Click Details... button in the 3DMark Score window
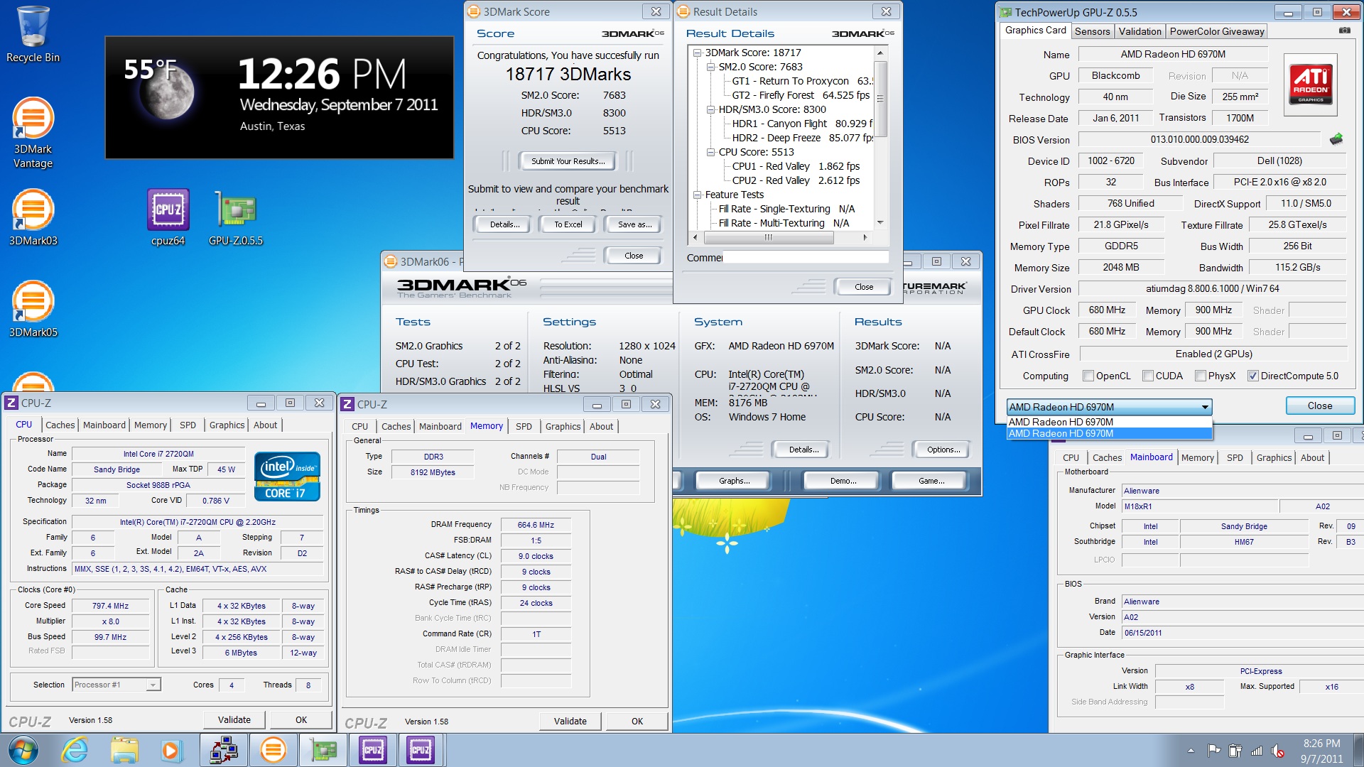Image resolution: width=1364 pixels, height=767 pixels. click(x=504, y=224)
